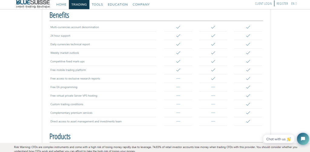This screenshot has width=310, height=152.
Task: Open the EN language selector
Action: 294,4
